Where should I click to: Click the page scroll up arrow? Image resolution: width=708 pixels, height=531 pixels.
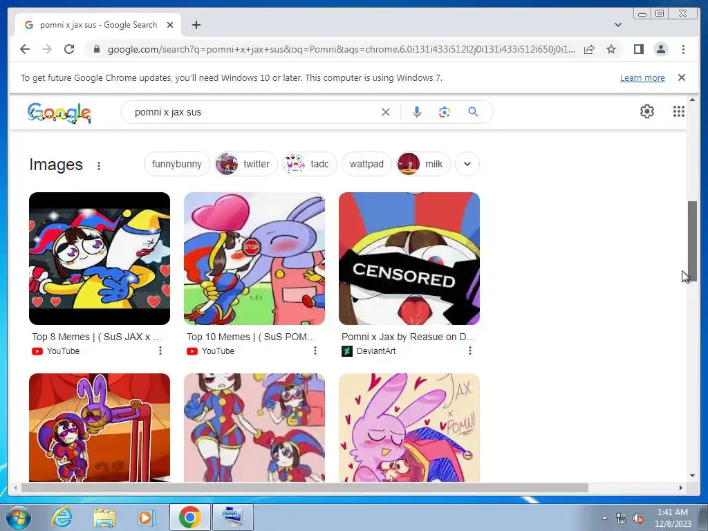click(x=692, y=100)
